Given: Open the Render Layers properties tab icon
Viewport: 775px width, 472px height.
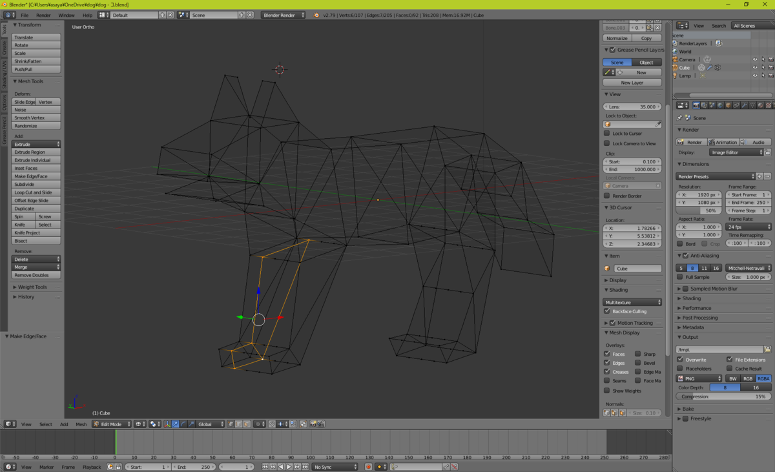Looking at the screenshot, I should click(x=704, y=105).
